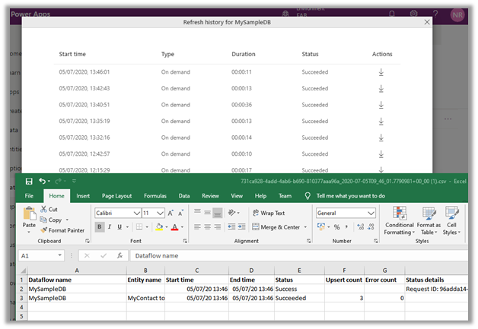Download the 13:40:51 refresh log
Viewport: 478px width, 329px height.
click(381, 105)
